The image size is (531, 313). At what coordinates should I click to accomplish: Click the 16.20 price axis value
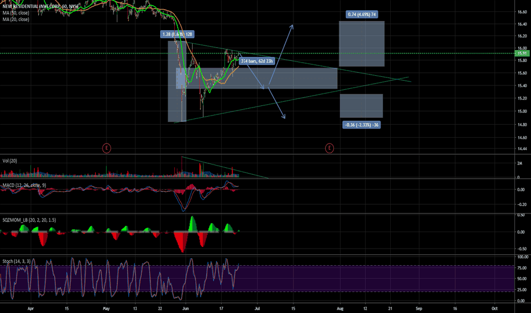522,36
